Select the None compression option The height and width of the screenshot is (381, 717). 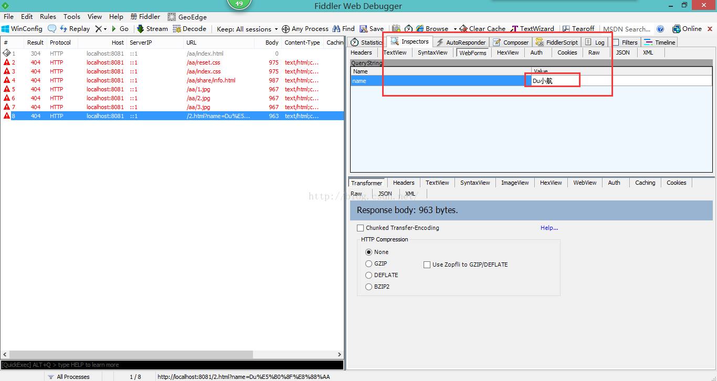click(x=368, y=252)
